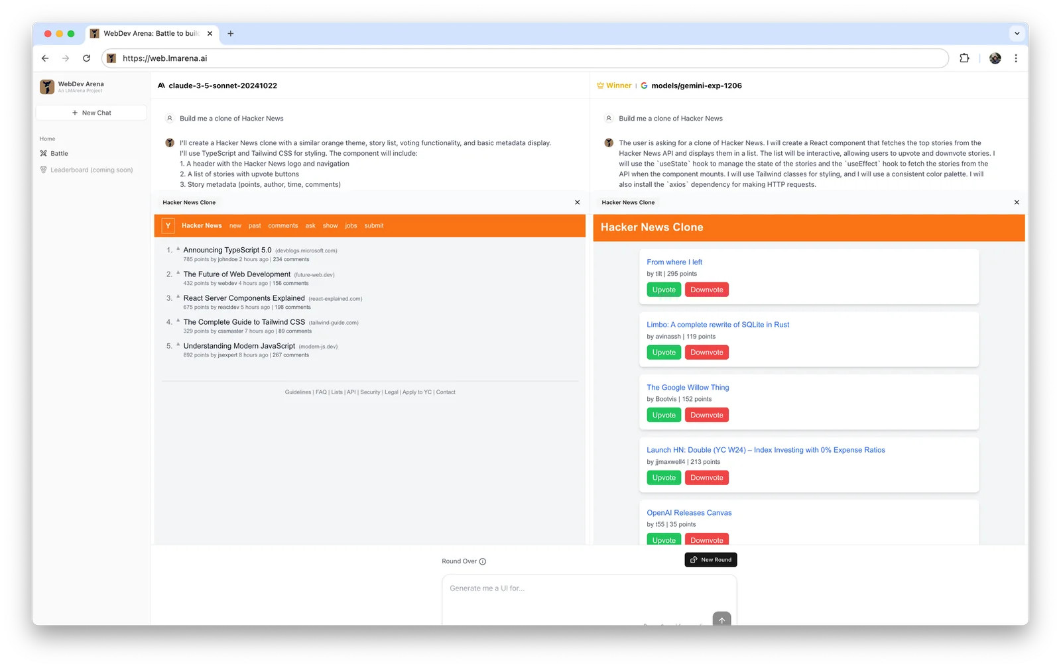
Task: Open the Launch HN: Double story
Action: [766, 449]
